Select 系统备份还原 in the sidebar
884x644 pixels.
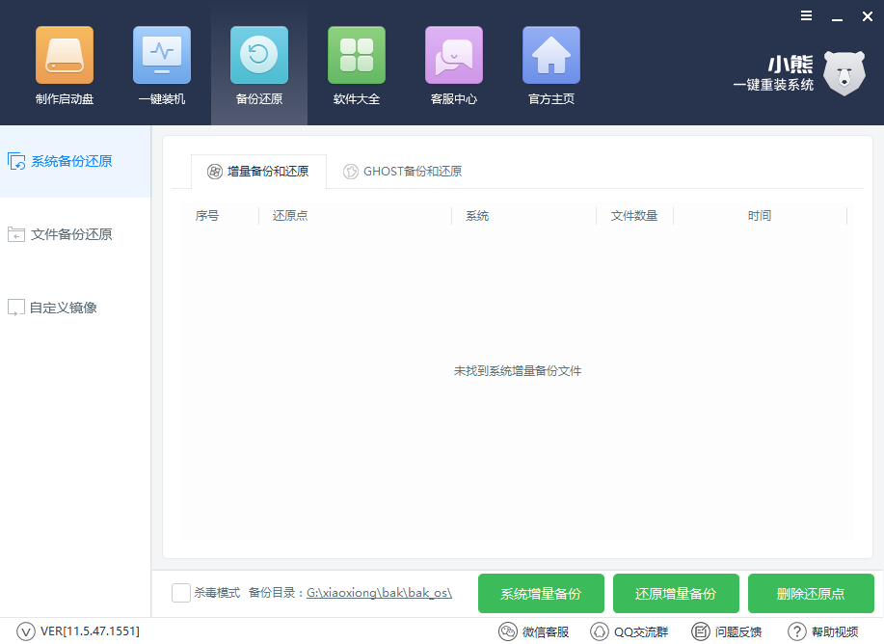click(71, 161)
